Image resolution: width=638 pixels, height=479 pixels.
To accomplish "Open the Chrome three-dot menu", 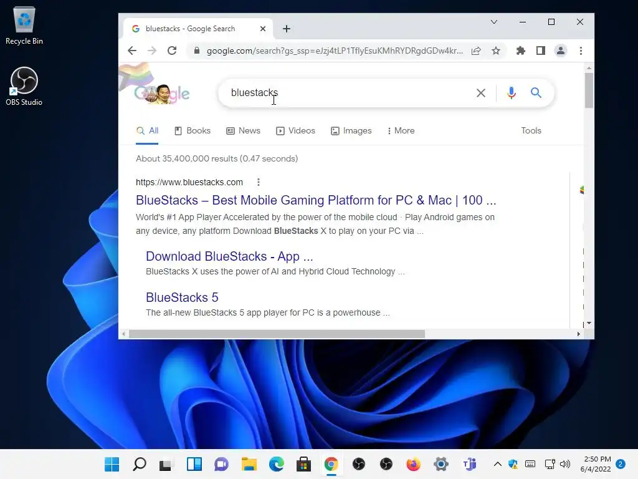I will [x=581, y=51].
